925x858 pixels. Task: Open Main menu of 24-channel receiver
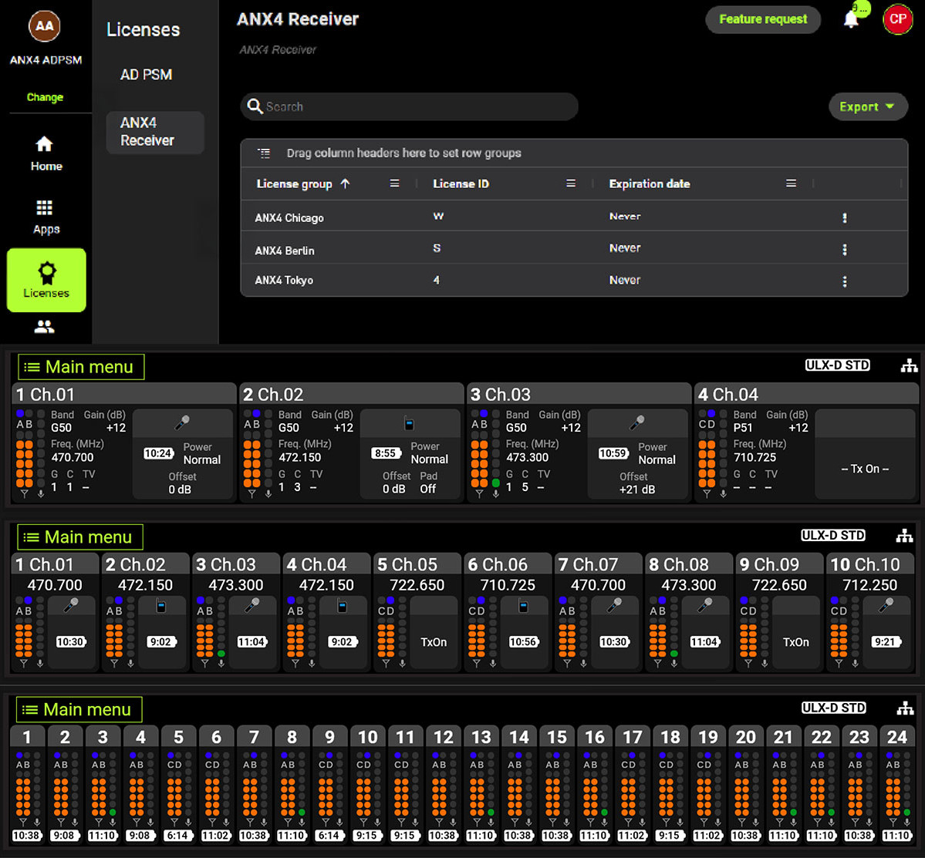pos(79,709)
